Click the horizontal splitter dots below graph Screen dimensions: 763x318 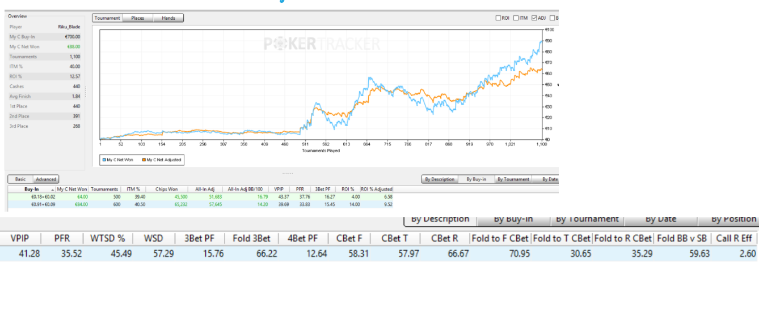point(288,173)
